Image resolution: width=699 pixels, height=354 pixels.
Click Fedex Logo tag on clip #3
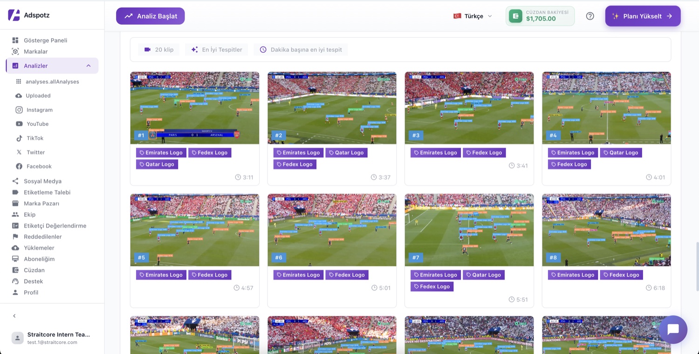pos(484,153)
